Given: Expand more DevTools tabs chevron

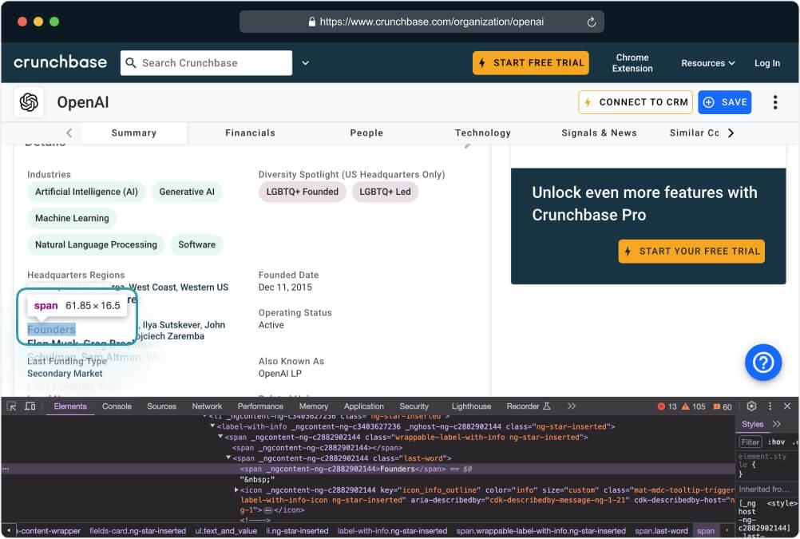Looking at the screenshot, I should click(x=572, y=406).
